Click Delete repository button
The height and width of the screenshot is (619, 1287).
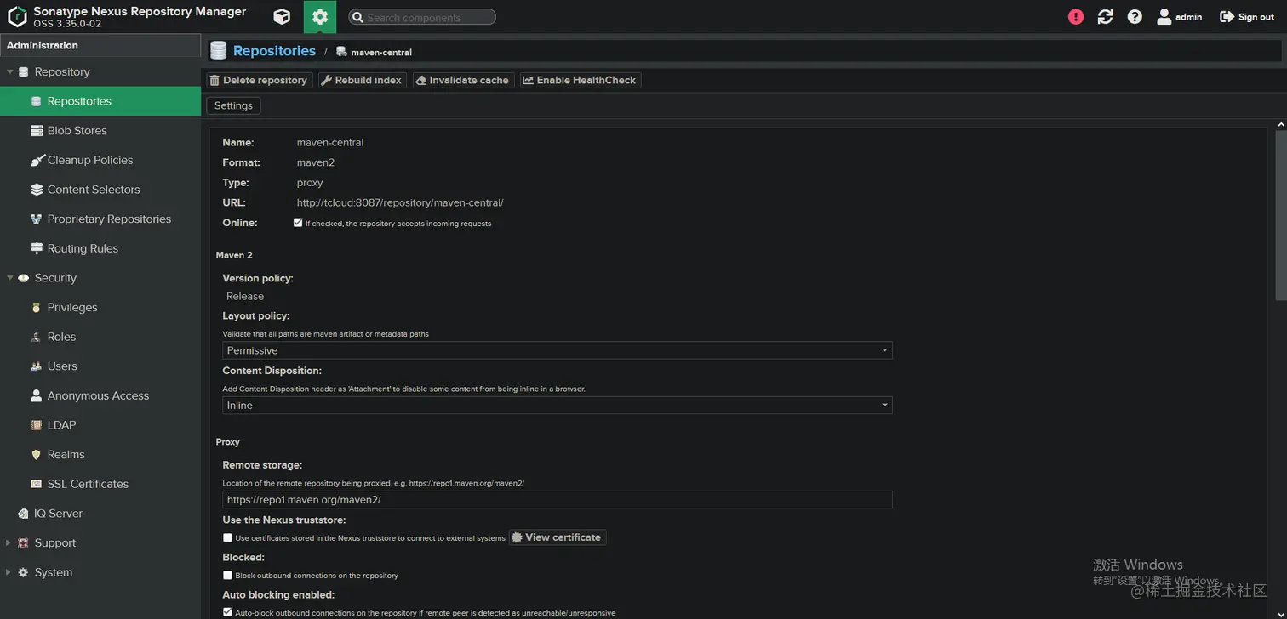[x=260, y=80]
